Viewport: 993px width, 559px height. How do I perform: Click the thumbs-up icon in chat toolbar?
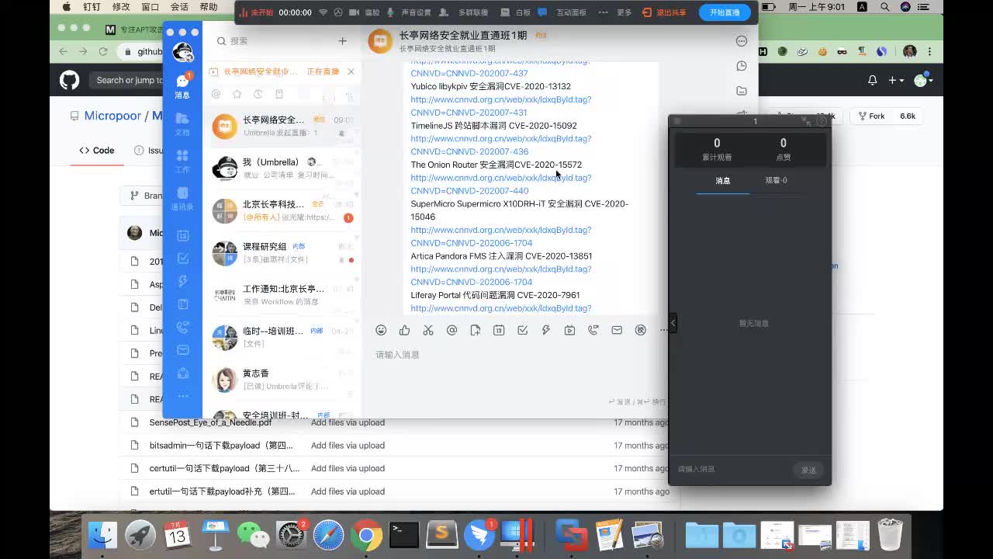404,330
